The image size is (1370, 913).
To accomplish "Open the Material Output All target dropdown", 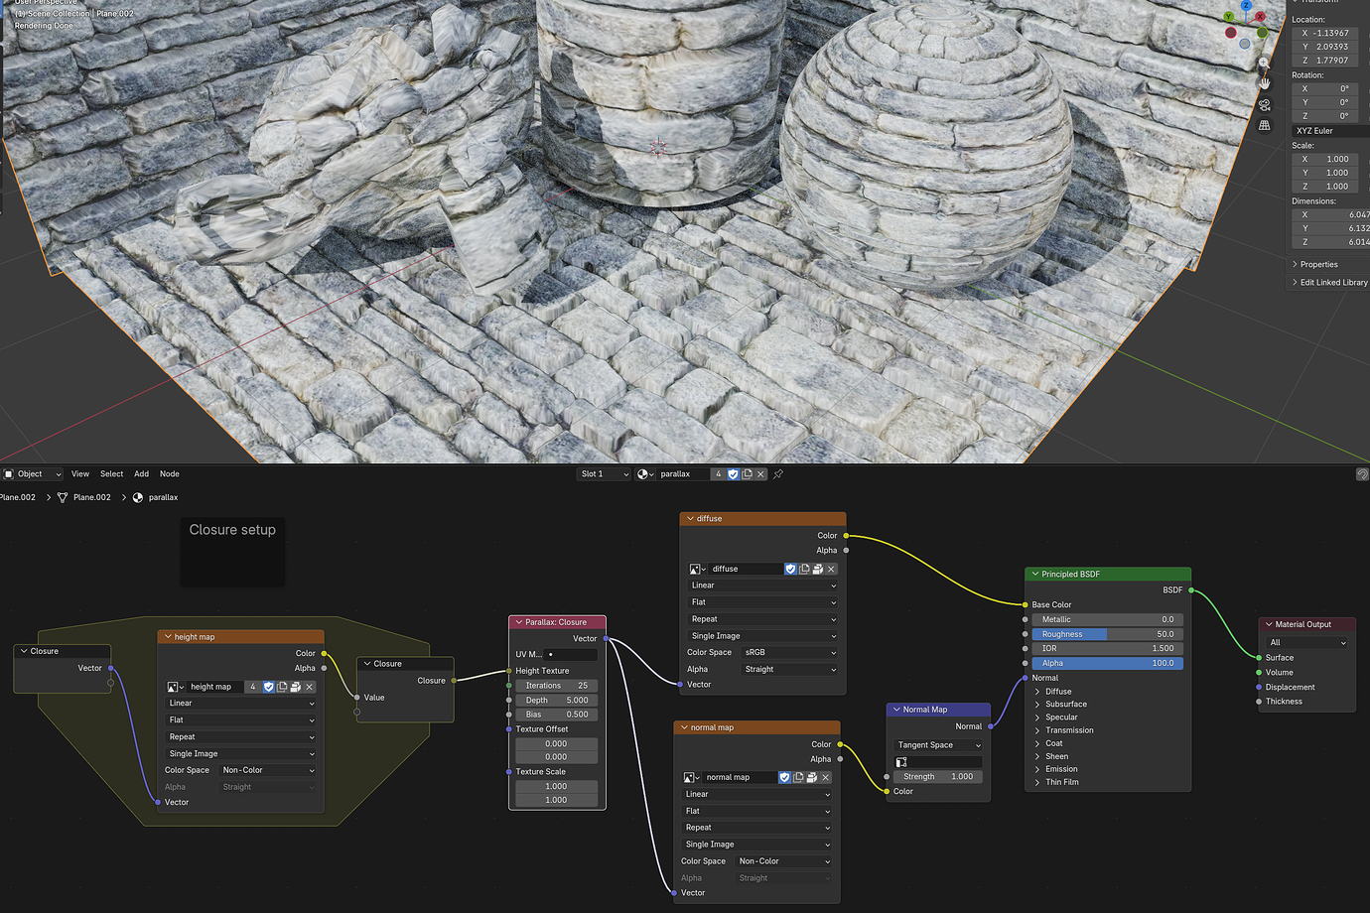I will tap(1308, 643).
